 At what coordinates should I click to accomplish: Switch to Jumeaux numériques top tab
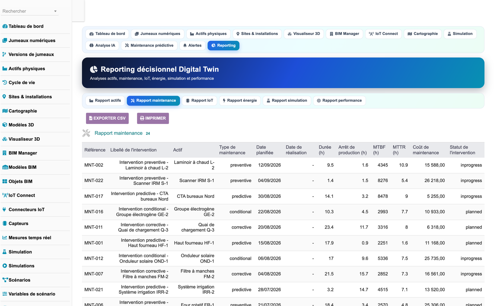(158, 34)
